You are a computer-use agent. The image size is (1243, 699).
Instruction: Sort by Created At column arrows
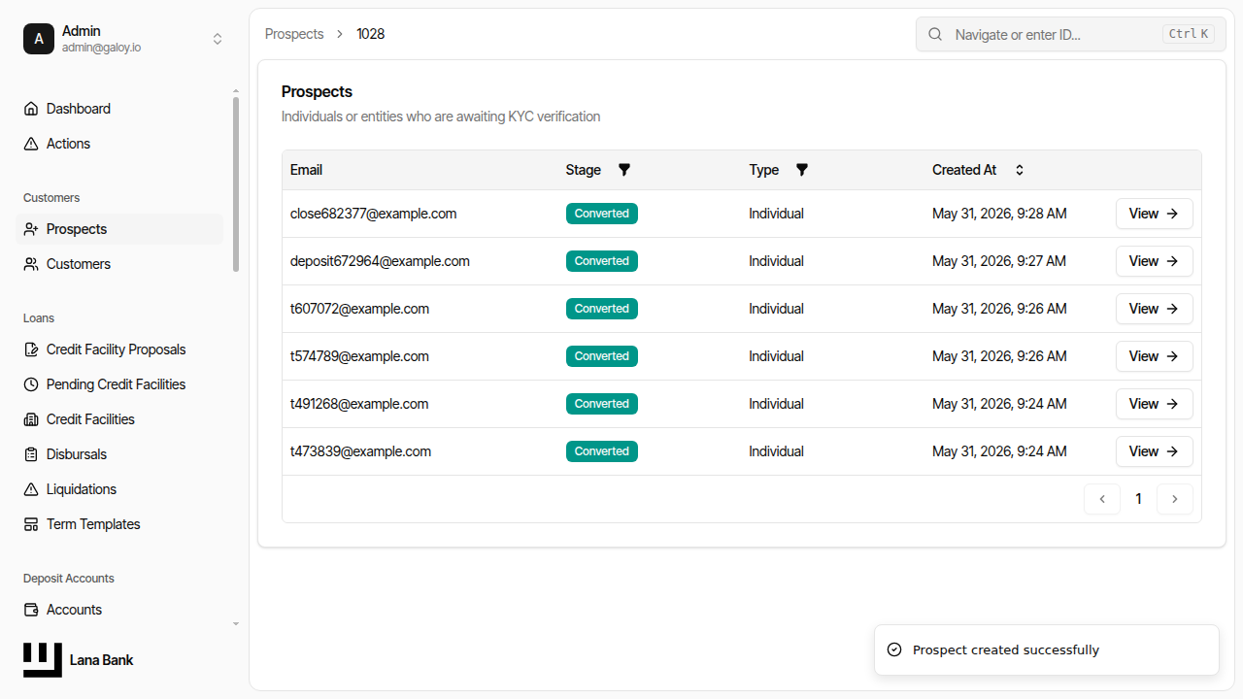1020,170
